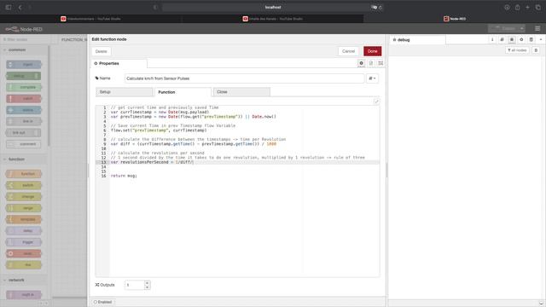Viewport: 546px width, 307px height.
Task: Switch to the Node-RED browser tab
Action: (x=455, y=19)
